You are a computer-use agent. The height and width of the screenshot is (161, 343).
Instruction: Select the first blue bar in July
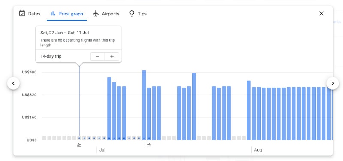point(109,109)
